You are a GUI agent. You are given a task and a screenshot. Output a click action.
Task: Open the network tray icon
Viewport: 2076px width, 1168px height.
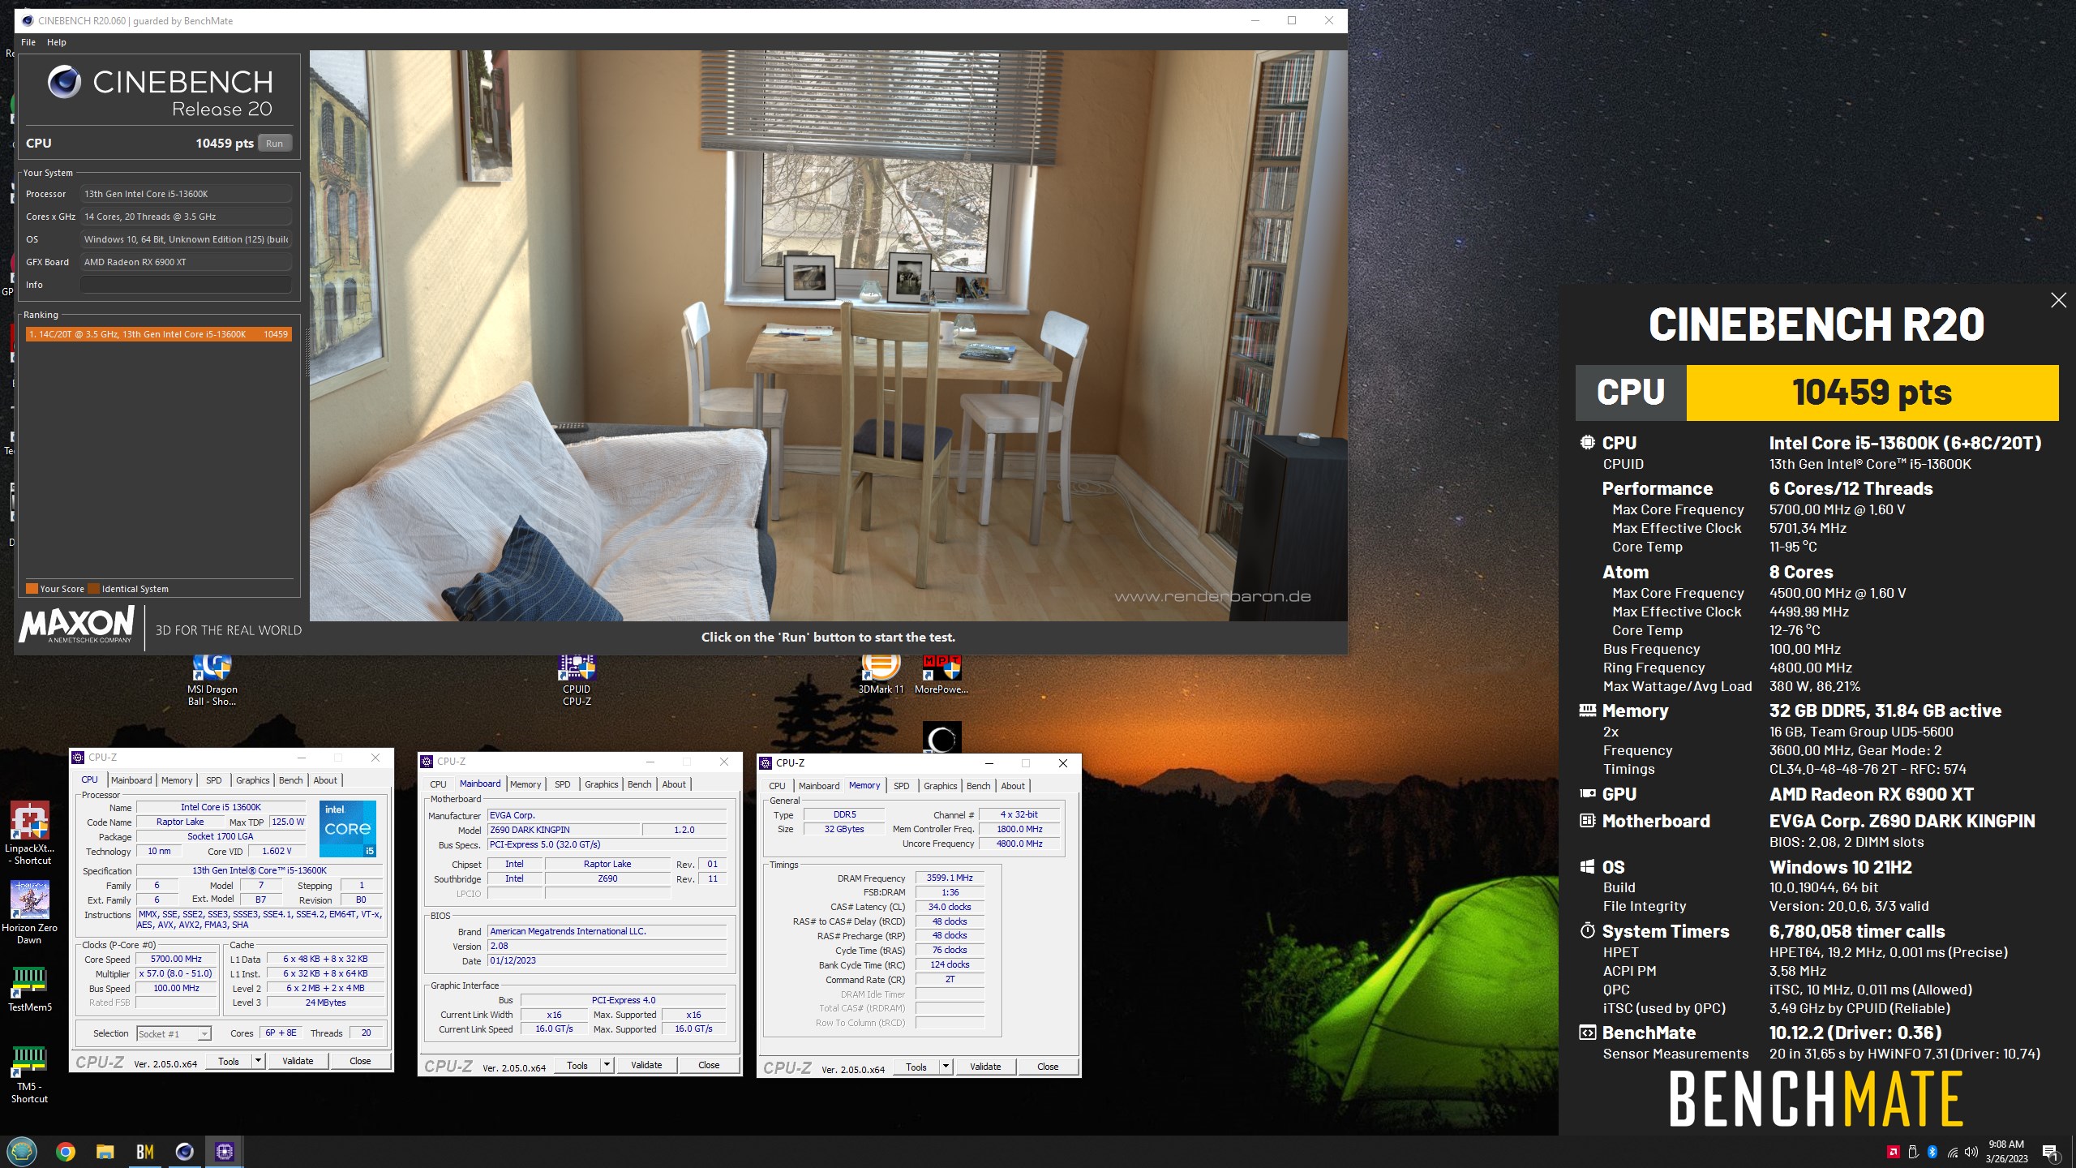[x=1953, y=1152]
